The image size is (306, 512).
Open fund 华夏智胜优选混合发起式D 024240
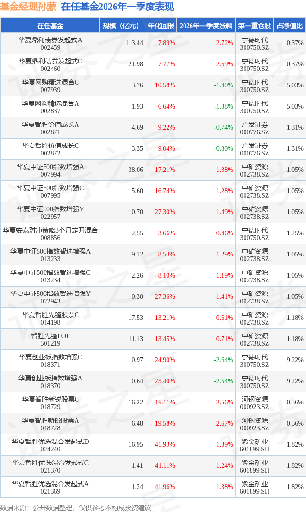pos(50,445)
